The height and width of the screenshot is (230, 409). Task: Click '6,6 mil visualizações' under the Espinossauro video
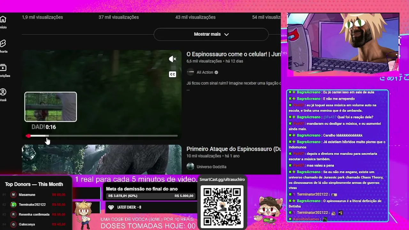click(204, 61)
